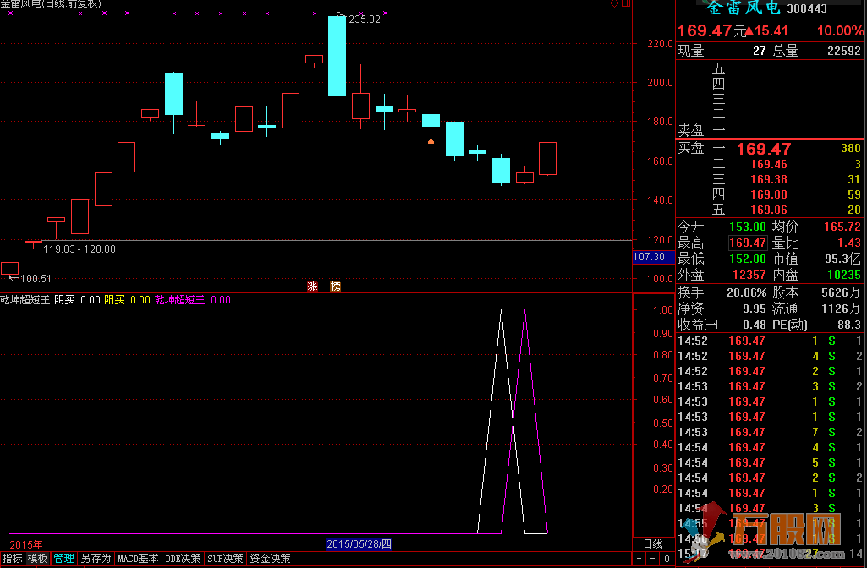The width and height of the screenshot is (867, 568).
Task: Click the bid price 169.38
Action: (x=769, y=179)
